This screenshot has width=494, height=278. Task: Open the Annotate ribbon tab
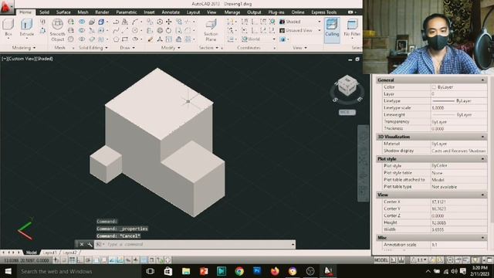pyautogui.click(x=171, y=12)
